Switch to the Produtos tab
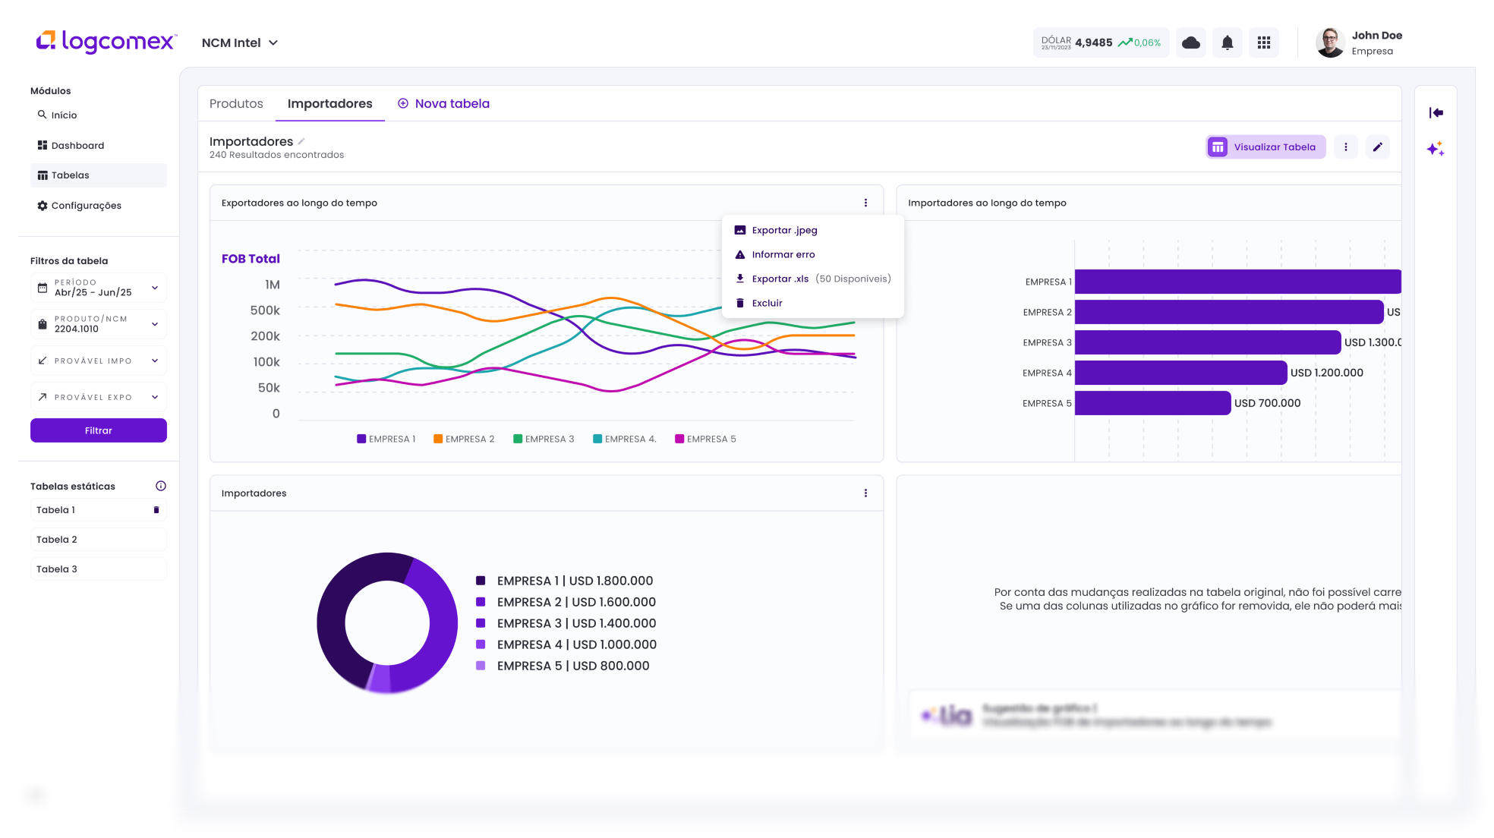The height and width of the screenshot is (838, 1494). [236, 104]
